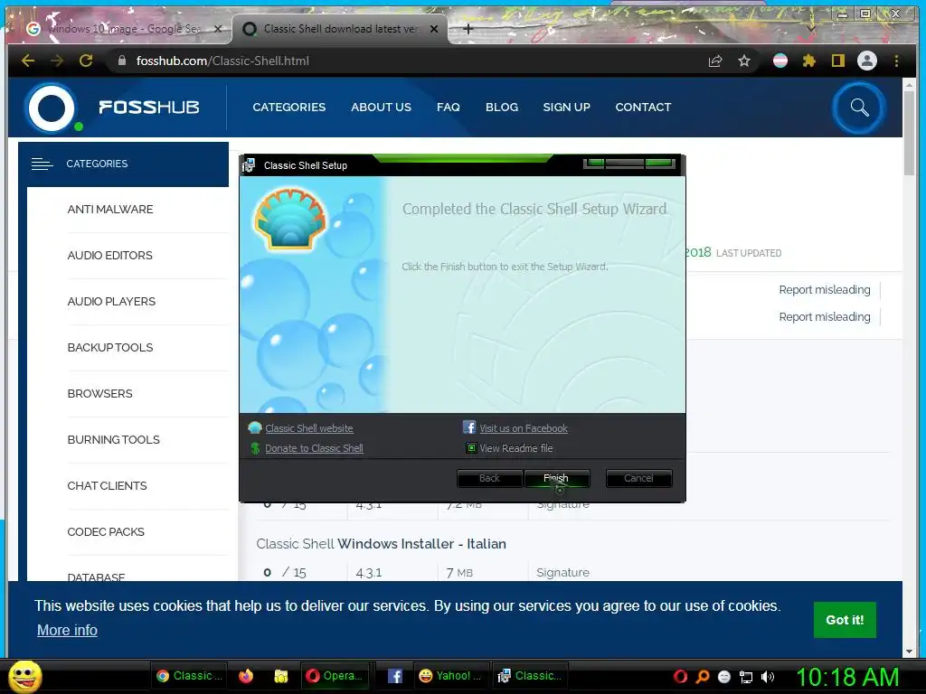
Task: Click the Yahoo! taskbar button
Action: pyautogui.click(x=449, y=676)
